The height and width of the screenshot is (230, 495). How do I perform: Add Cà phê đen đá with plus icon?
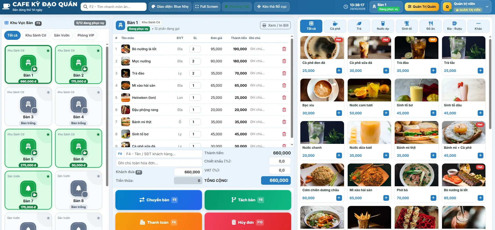click(339, 71)
